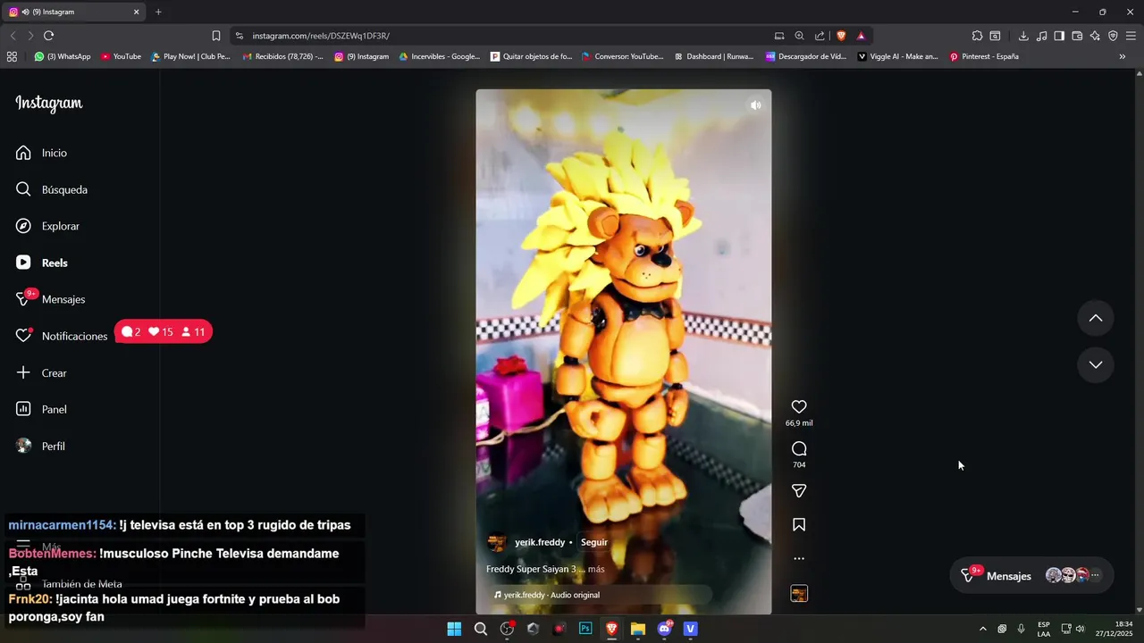This screenshot has width=1144, height=643.
Task: Go forward in browser history
Action: pos(30,36)
